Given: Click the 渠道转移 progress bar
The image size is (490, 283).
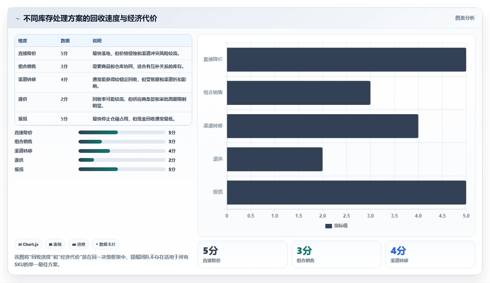Looking at the screenshot, I should 122,151.
